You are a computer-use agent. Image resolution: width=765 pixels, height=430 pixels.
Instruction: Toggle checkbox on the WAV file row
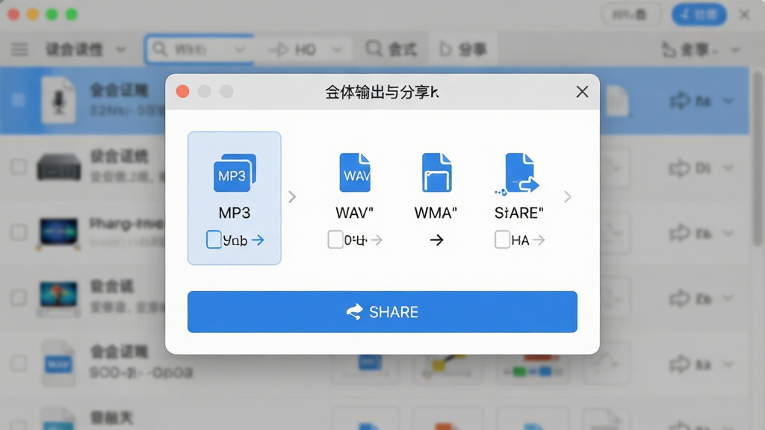[19, 363]
